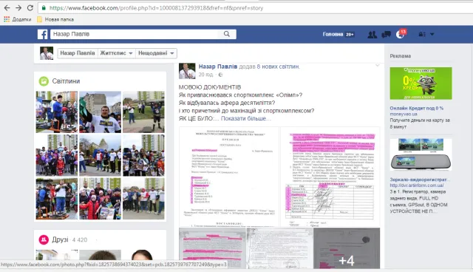Open notifications globe with badge 13

pyautogui.click(x=401, y=34)
